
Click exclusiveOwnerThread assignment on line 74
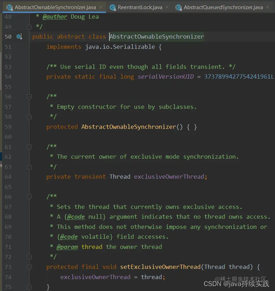click(95, 277)
